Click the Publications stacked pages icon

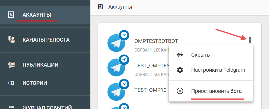pyautogui.click(x=11, y=64)
